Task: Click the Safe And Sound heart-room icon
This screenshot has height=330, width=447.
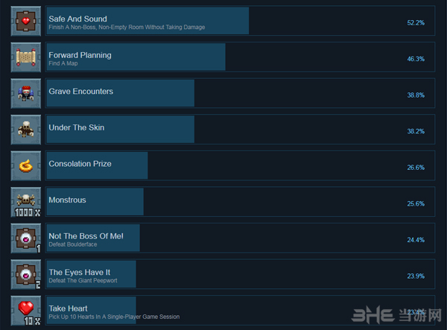Action: click(26, 21)
